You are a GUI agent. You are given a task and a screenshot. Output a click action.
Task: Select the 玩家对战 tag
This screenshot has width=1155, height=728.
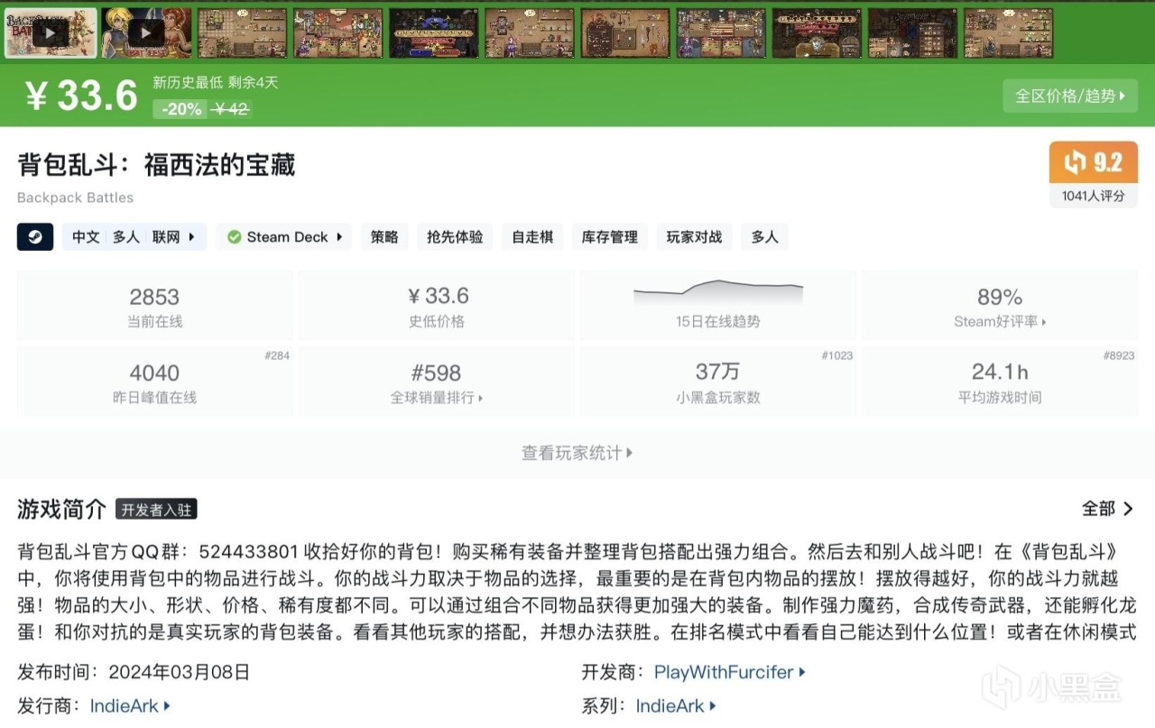695,237
